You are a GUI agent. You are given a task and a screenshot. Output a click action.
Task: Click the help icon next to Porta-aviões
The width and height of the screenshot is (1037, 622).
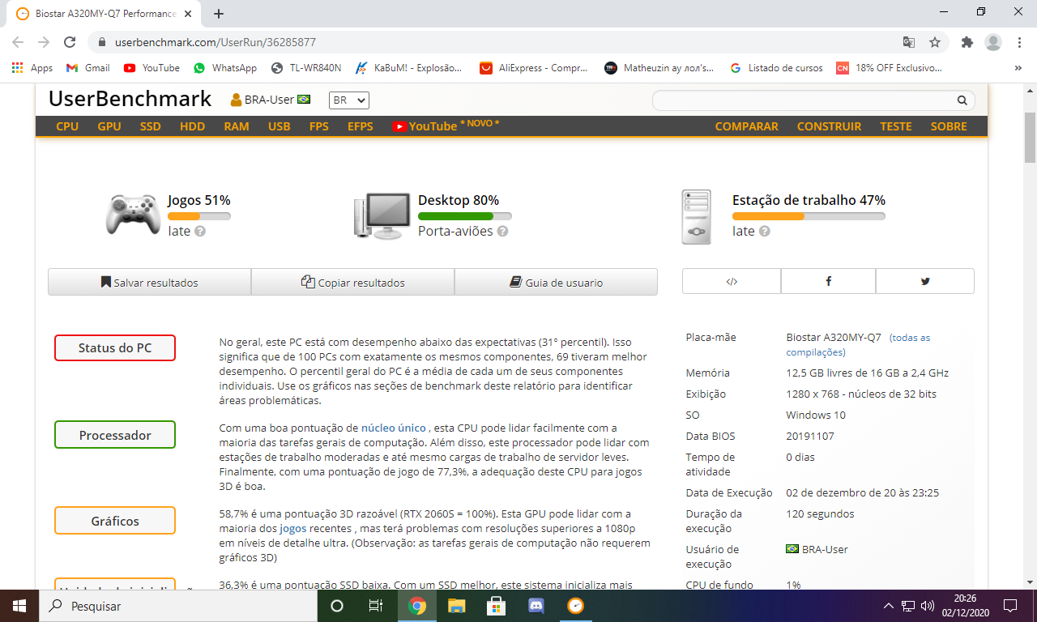502,232
